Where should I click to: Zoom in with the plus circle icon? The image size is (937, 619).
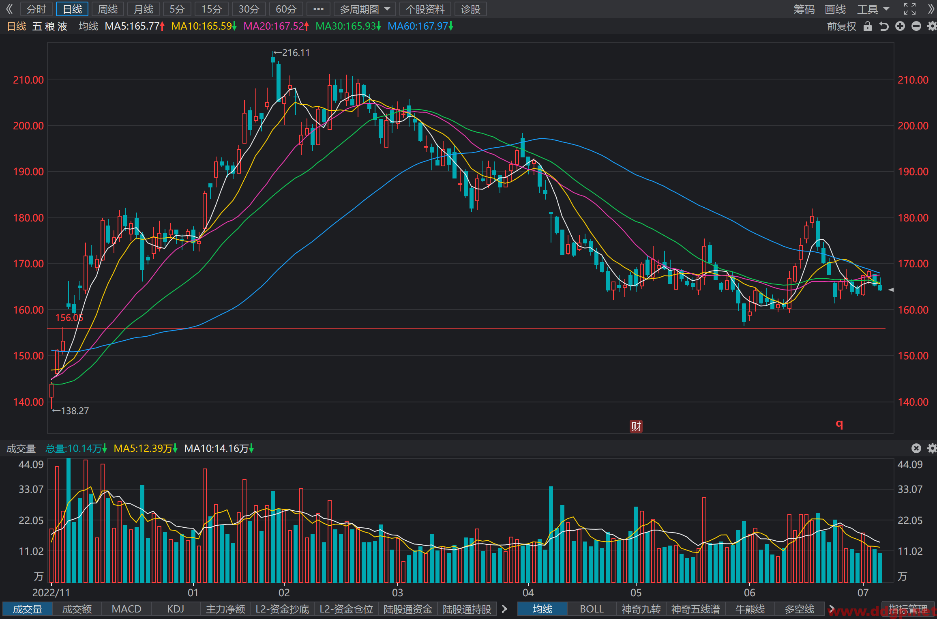tap(900, 26)
